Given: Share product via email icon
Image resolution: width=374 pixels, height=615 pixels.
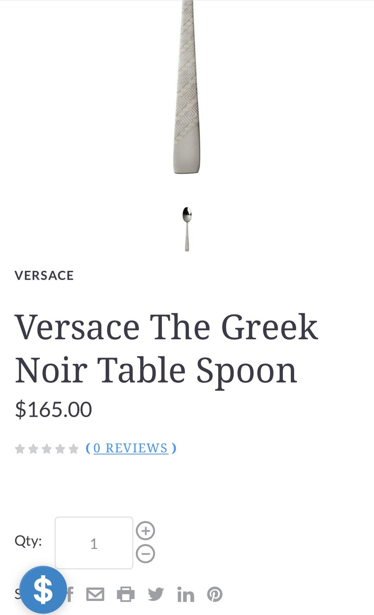Looking at the screenshot, I should click(x=95, y=594).
